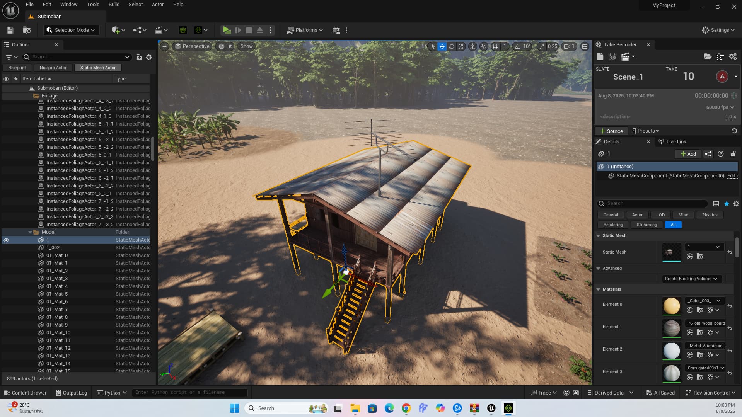742x417 pixels.
Task: Click the Browse in Content Browser icon
Action: click(x=699, y=256)
